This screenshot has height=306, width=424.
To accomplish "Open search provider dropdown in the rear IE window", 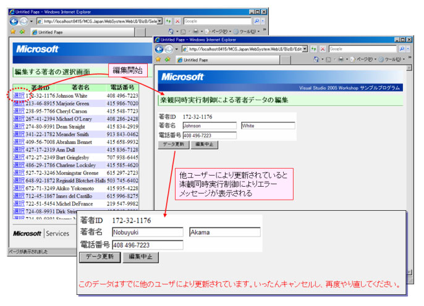I will point(263,21).
